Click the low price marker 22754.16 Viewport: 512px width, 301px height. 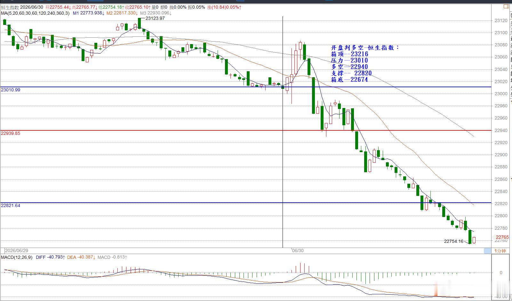pyautogui.click(x=454, y=241)
